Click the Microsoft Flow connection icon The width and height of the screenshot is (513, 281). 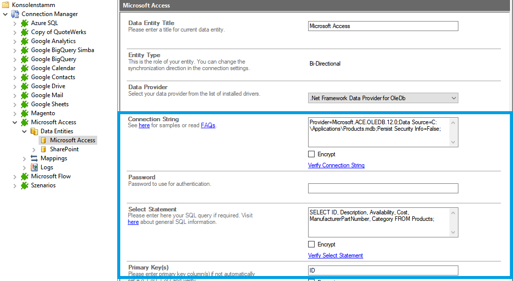coord(25,176)
